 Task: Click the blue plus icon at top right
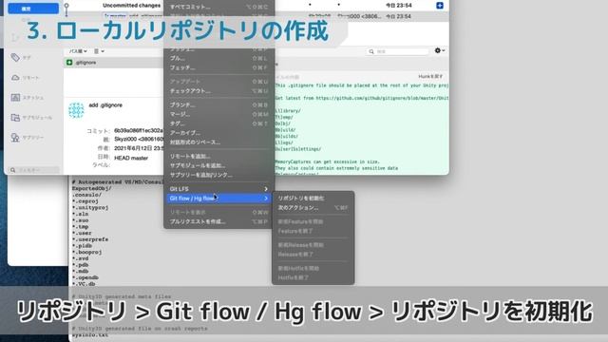(440, 6)
